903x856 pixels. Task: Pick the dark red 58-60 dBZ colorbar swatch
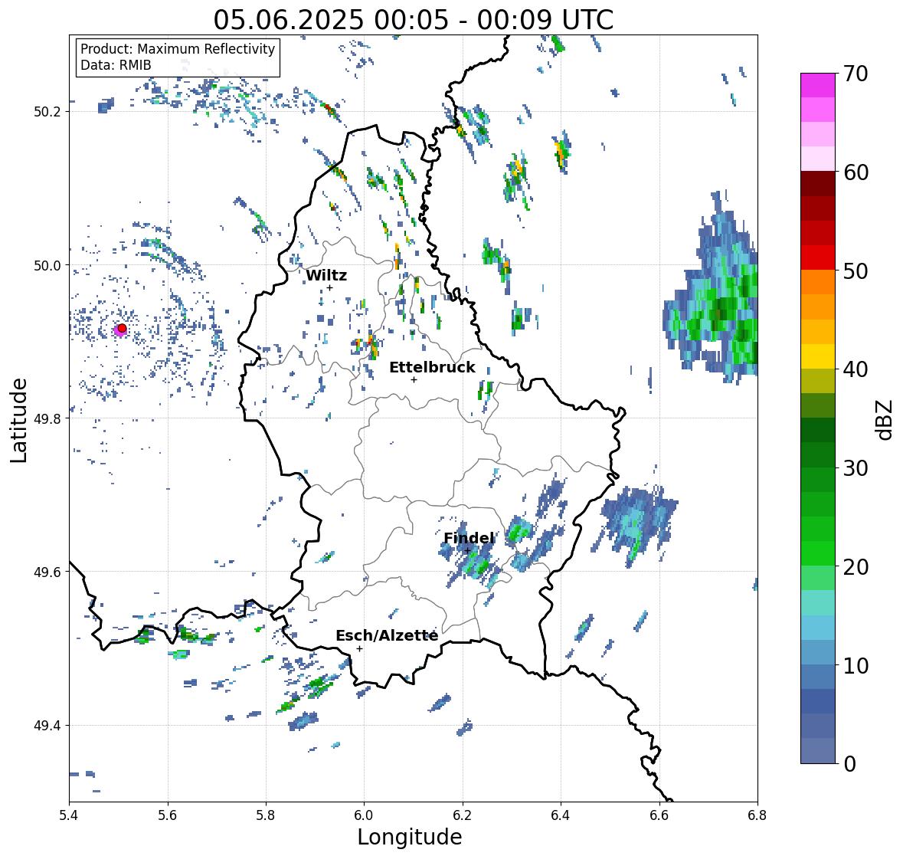tap(818, 184)
